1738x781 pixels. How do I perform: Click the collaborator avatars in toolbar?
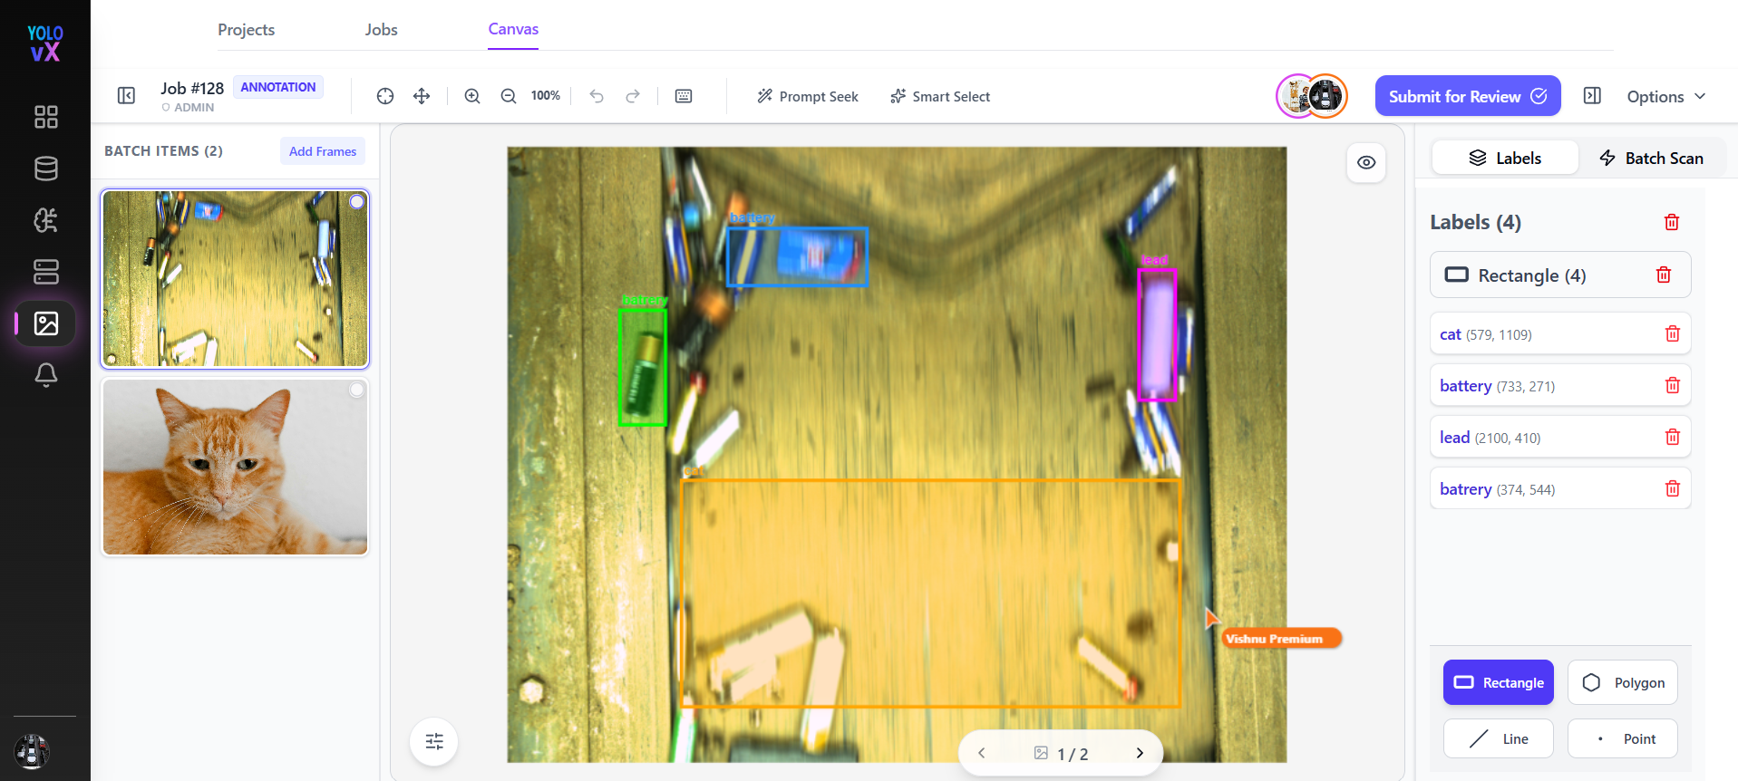[1312, 96]
